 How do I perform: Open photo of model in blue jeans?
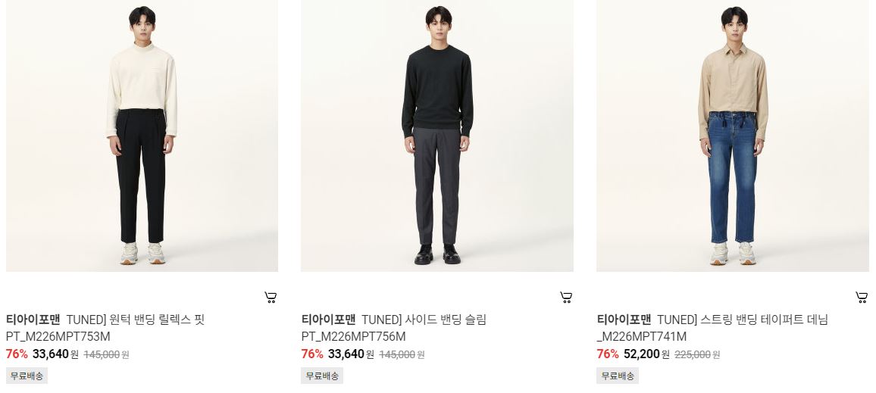(x=733, y=136)
